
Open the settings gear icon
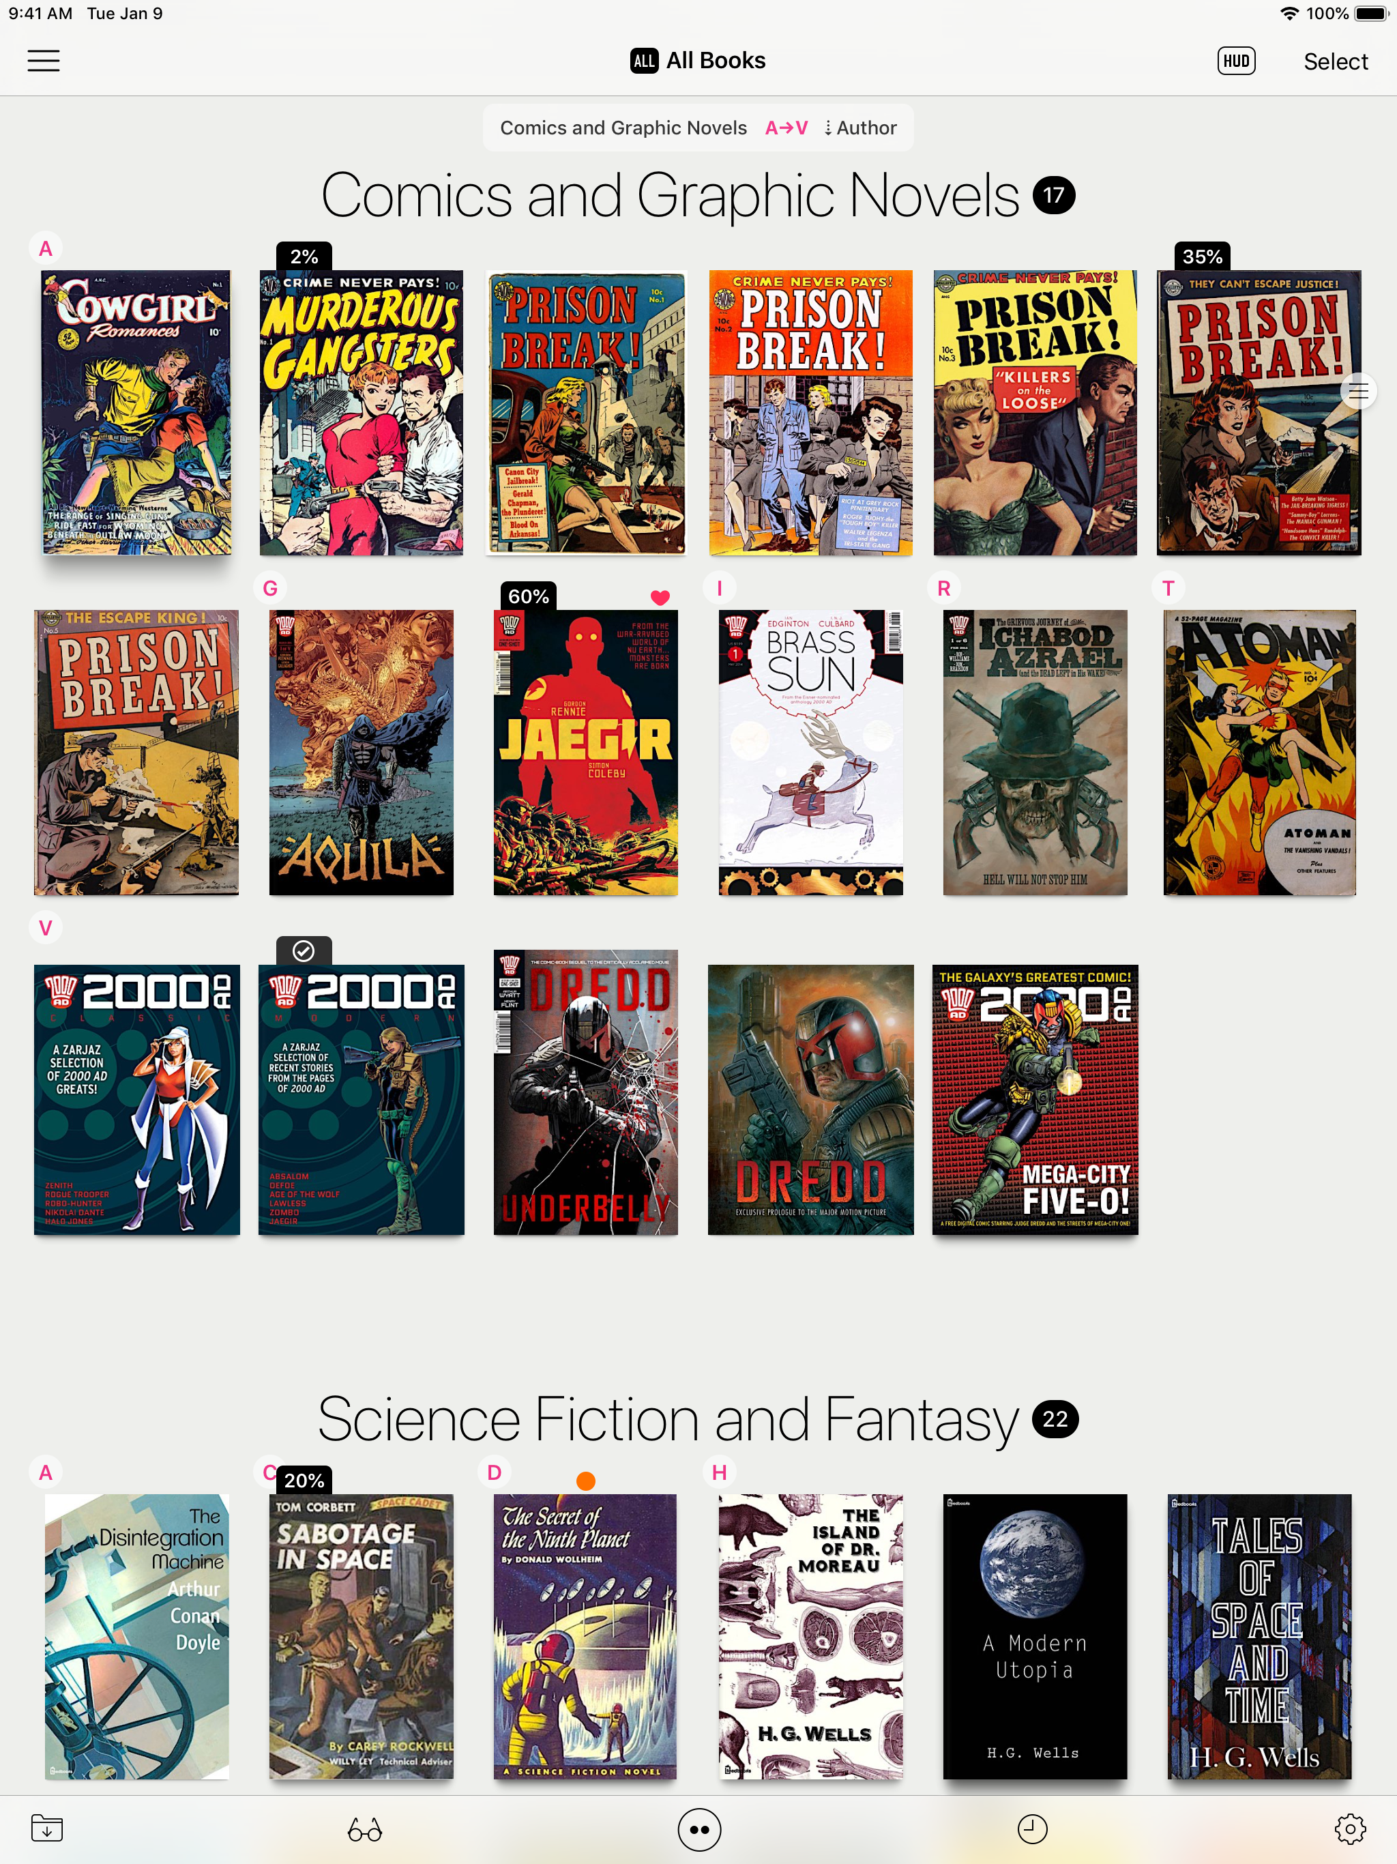pyautogui.click(x=1350, y=1829)
